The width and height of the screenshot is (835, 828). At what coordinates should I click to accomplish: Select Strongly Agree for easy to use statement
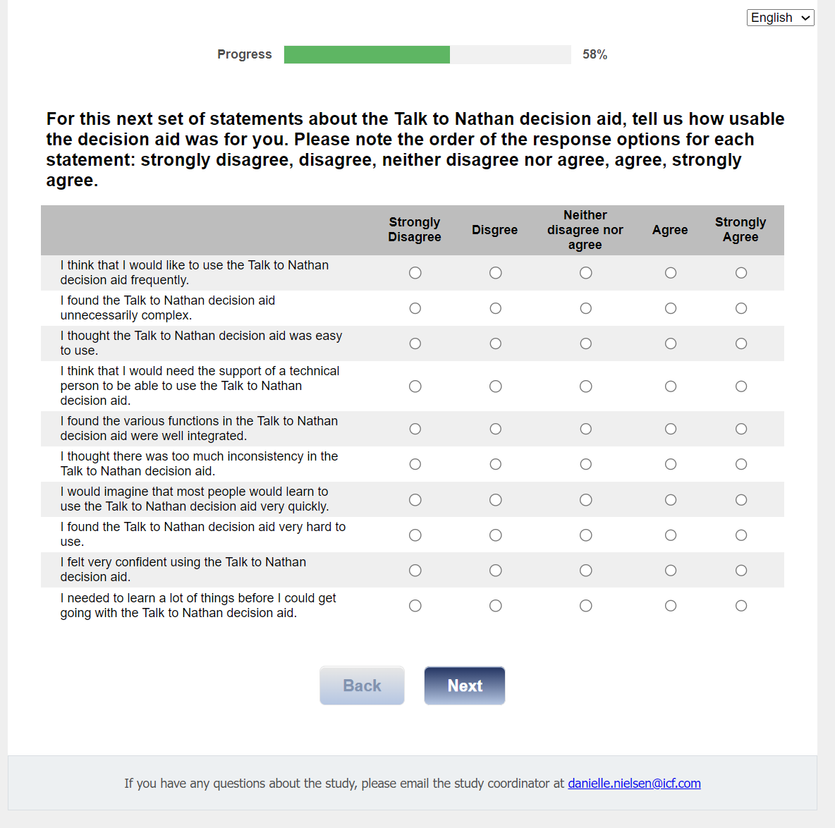click(741, 343)
